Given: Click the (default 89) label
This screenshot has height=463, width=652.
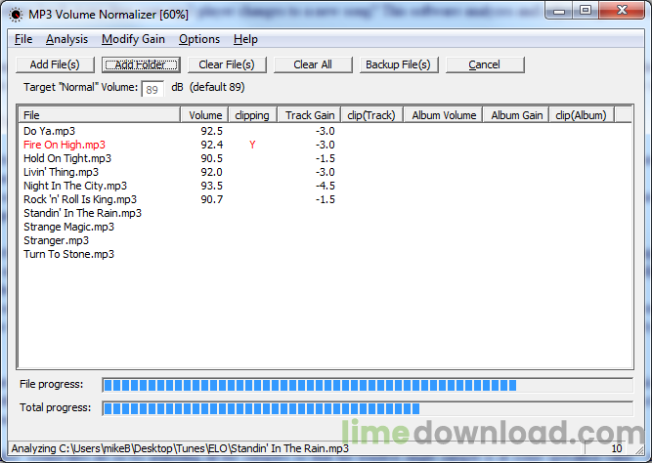Looking at the screenshot, I should (217, 87).
